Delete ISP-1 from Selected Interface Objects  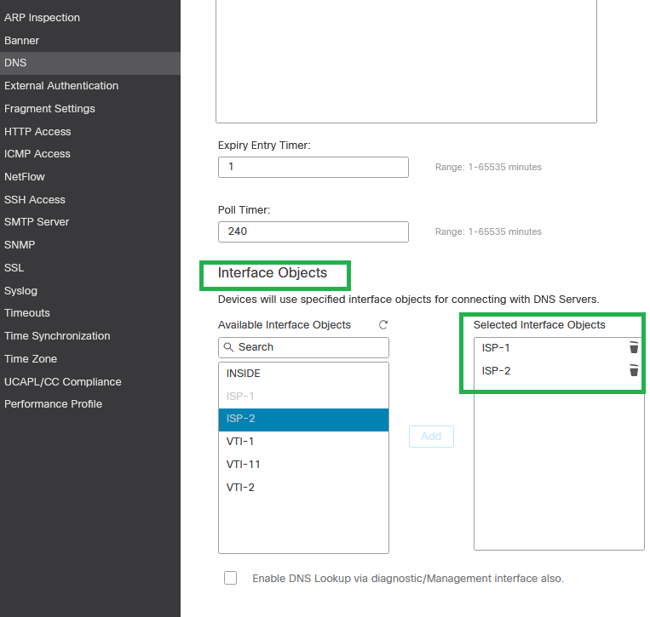[634, 347]
